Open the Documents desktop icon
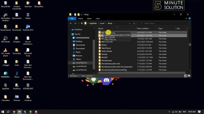 (x=17, y=16)
